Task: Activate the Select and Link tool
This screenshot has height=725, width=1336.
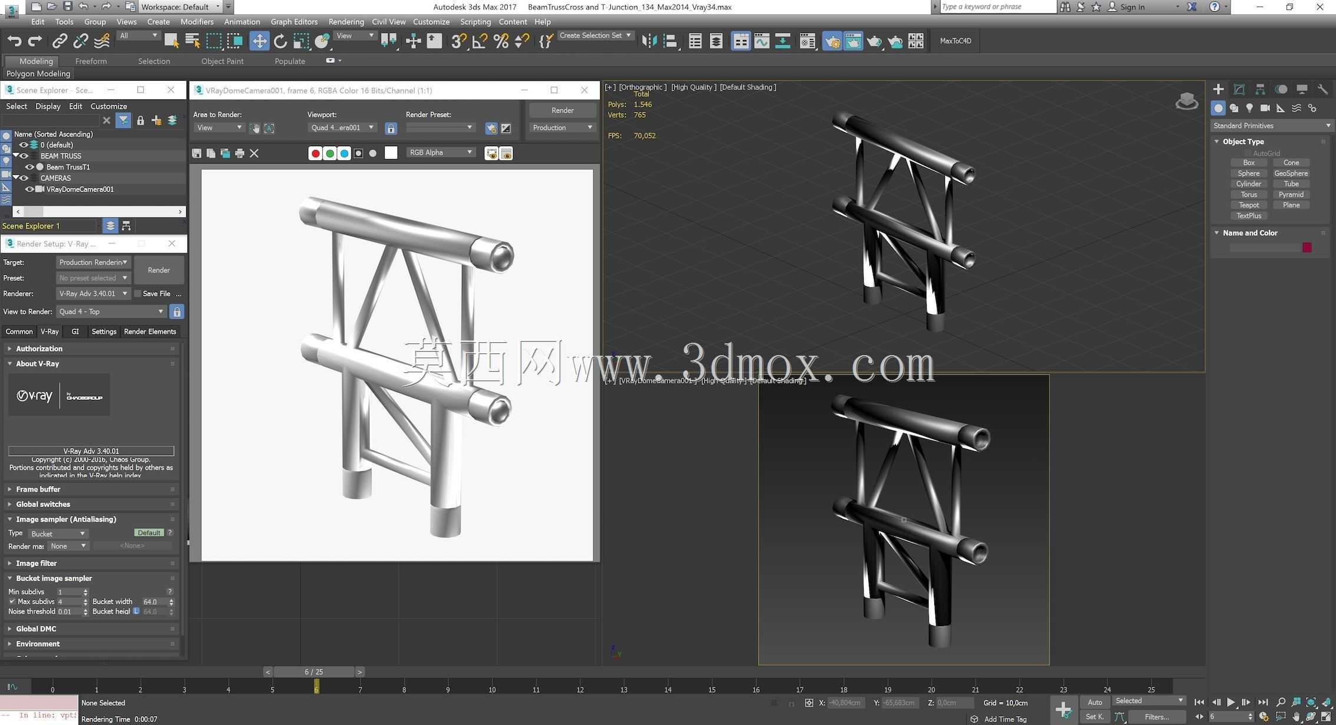Action: coord(59,41)
